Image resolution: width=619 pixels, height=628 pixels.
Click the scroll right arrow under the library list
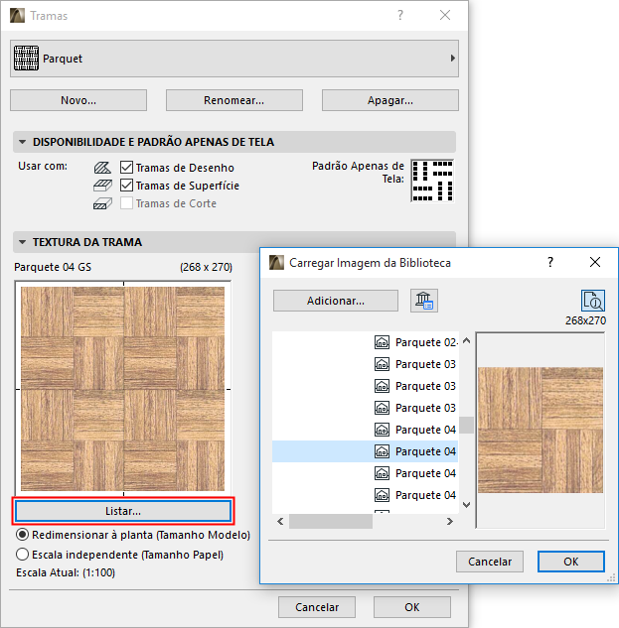[450, 522]
